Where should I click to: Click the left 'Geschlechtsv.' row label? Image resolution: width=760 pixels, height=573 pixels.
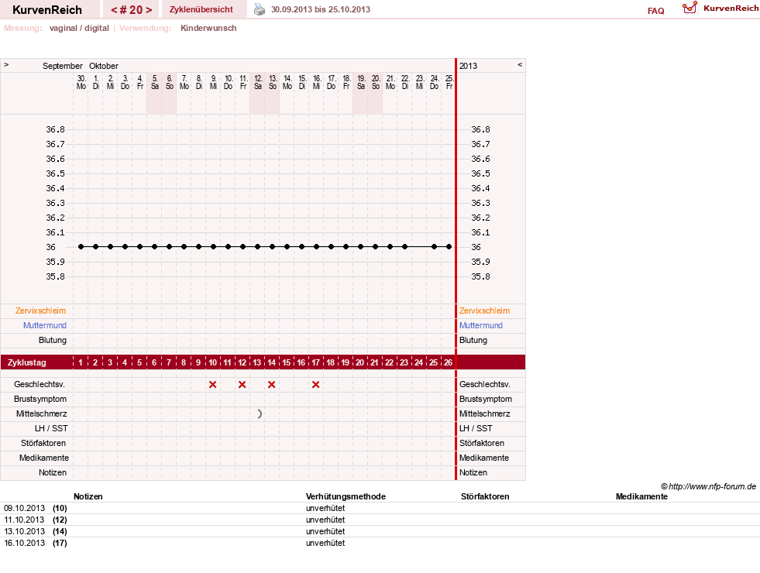point(40,384)
